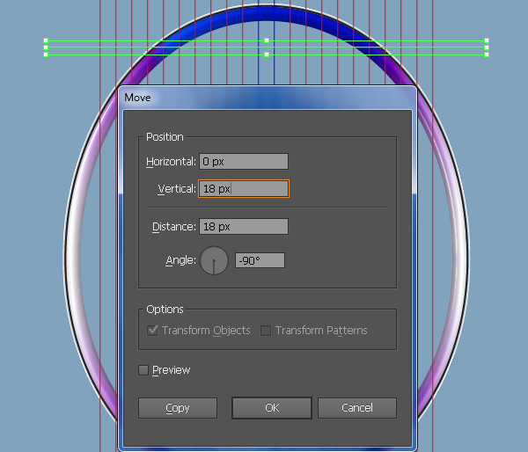Click the bottom center selection handle
The width and height of the screenshot is (528, 452).
(267, 55)
